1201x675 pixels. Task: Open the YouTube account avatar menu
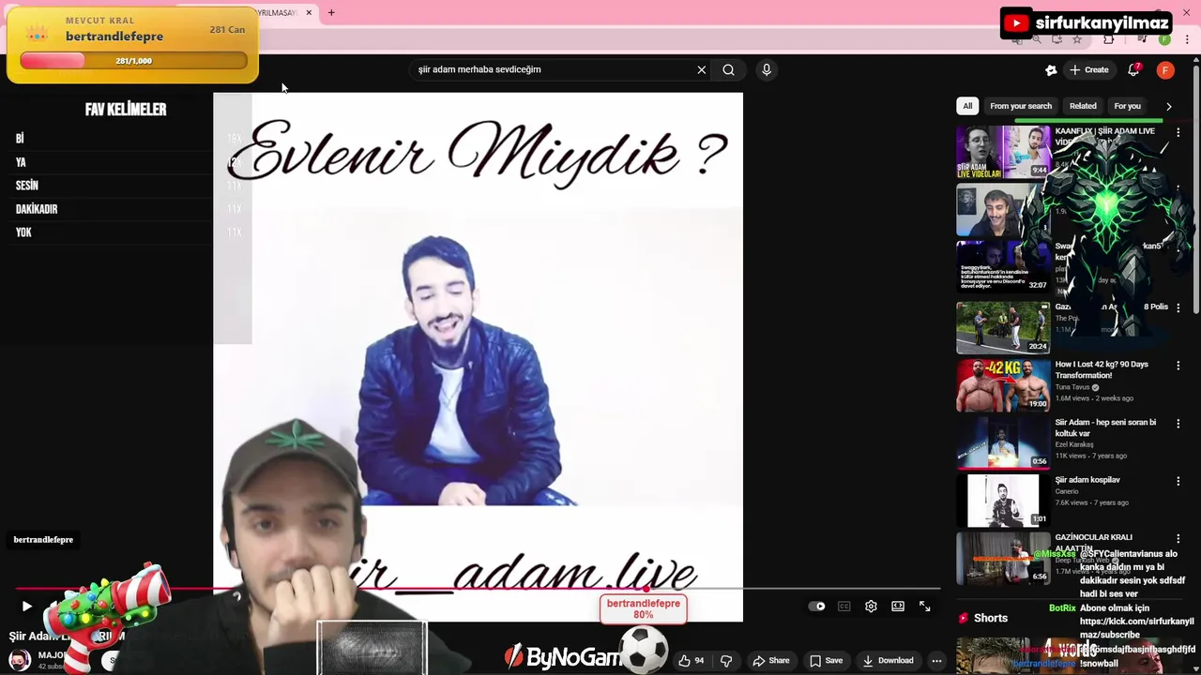coord(1165,69)
